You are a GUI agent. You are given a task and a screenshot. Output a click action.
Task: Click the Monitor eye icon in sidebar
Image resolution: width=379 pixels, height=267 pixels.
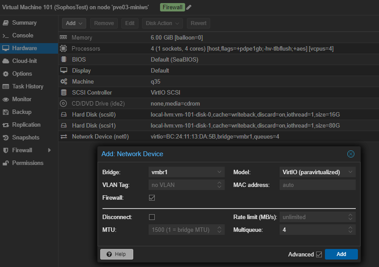pos(6,99)
